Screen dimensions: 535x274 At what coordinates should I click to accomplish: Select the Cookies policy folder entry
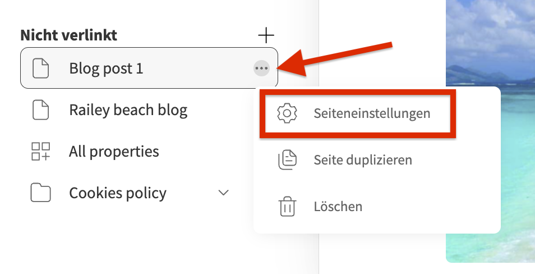(118, 193)
